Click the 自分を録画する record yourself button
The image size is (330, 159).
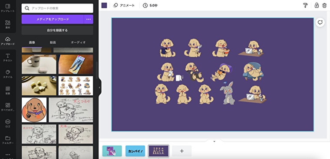coord(57,30)
